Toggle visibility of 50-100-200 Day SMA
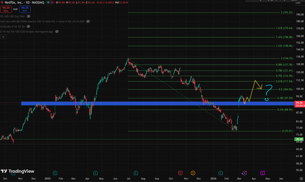 [29, 16]
